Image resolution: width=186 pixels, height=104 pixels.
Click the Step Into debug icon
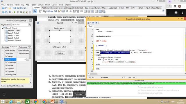pos(24,12)
